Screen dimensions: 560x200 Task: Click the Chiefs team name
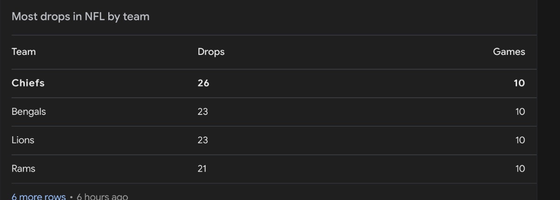pyautogui.click(x=28, y=83)
